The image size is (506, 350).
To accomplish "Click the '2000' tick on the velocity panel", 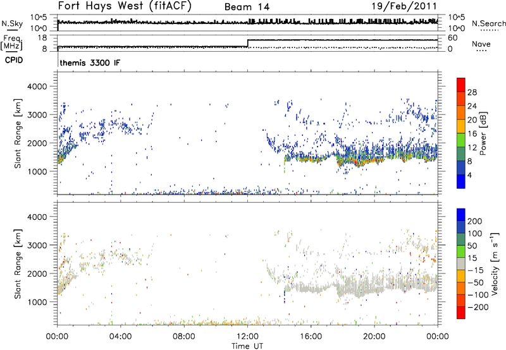I will point(37,274).
